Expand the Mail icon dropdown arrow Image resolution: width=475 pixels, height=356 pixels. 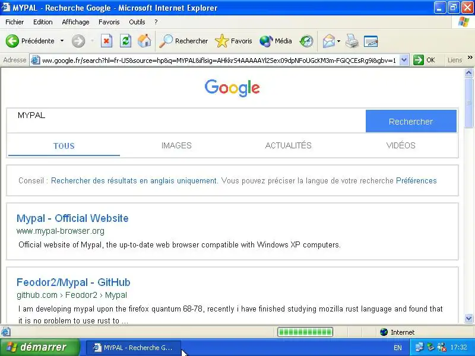(x=338, y=41)
